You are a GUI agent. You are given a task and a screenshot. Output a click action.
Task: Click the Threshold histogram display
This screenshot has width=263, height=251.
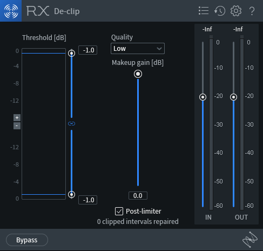tap(44, 124)
